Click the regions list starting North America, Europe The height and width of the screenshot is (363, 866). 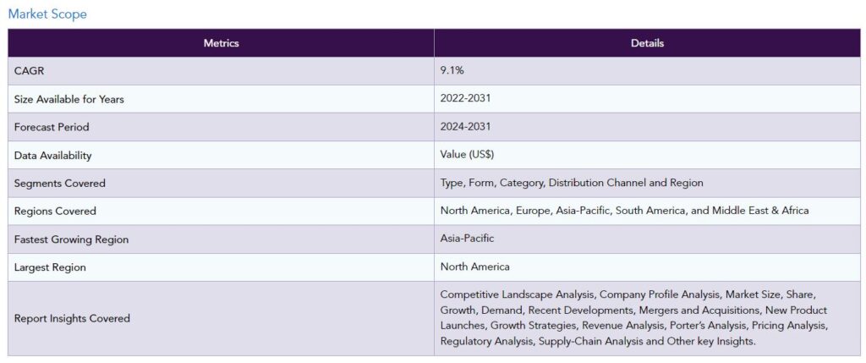tap(624, 211)
